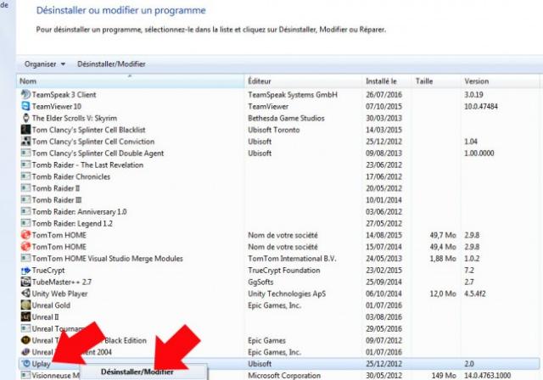
Task: Click Désinstaller/Modifier in the toolbar
Action: pyautogui.click(x=111, y=64)
